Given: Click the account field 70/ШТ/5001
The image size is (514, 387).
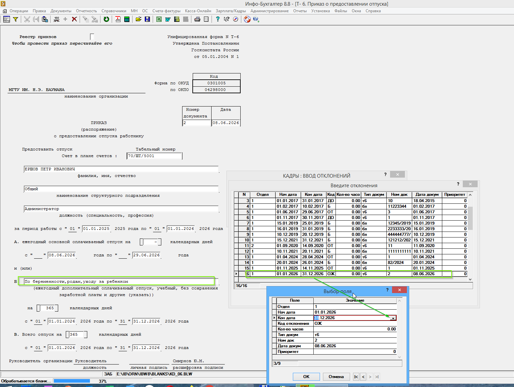Looking at the screenshot, I should [x=154, y=156].
